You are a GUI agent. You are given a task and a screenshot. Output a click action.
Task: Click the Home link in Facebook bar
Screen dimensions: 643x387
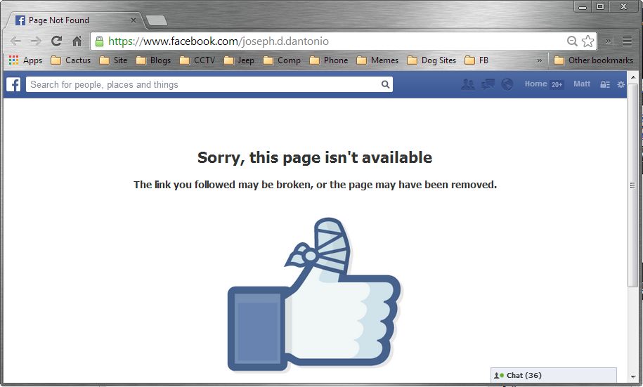pyautogui.click(x=535, y=84)
